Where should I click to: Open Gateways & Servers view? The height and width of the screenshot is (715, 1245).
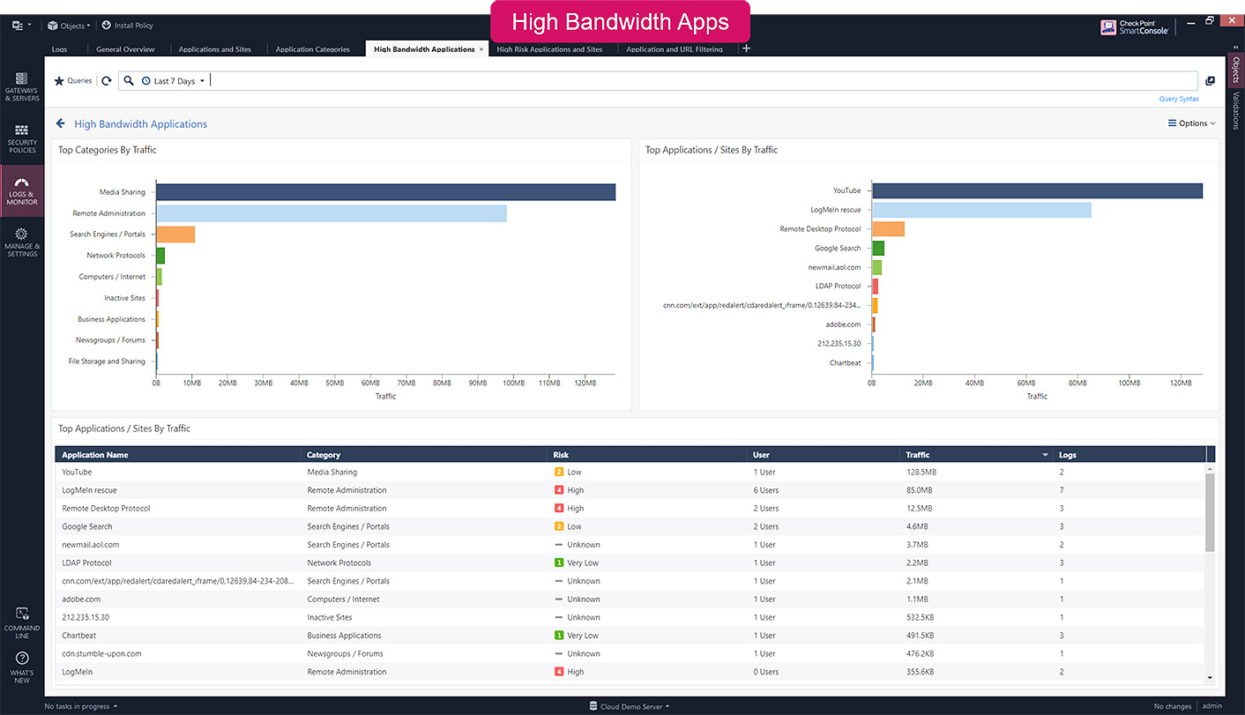(x=22, y=87)
